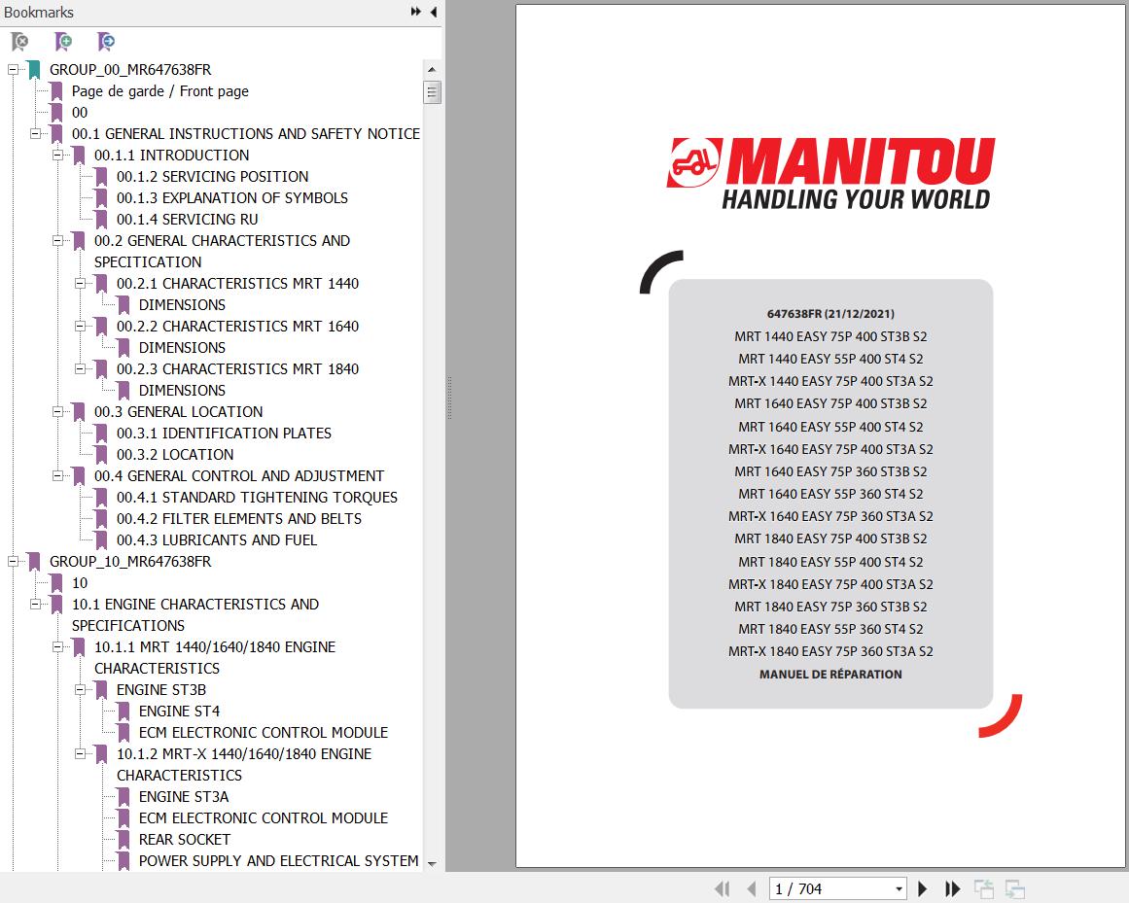Screen dimensions: 1129x903
Task: Click the previous view icon
Action: pos(983,889)
